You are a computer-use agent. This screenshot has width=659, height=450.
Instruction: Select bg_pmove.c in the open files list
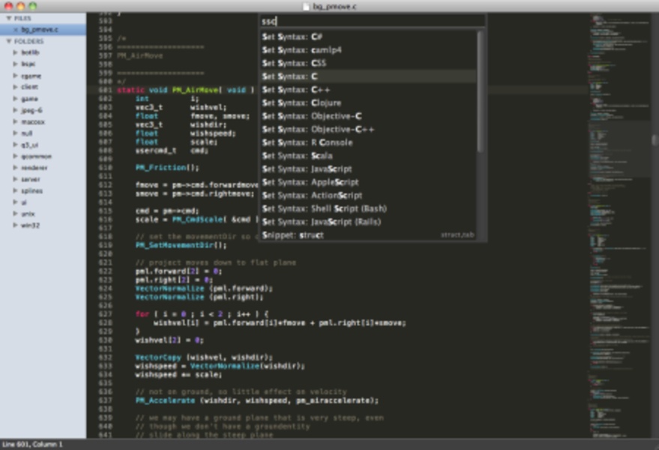pos(40,30)
